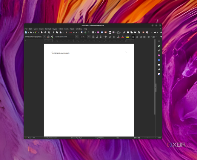Click the Paste clipboard icon

coord(61,33)
